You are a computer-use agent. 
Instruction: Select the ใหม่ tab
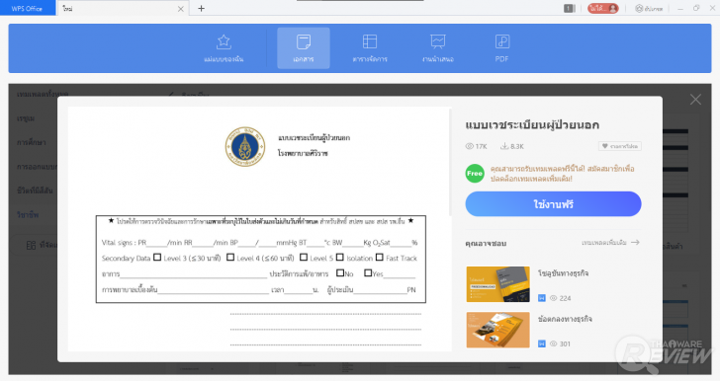point(122,8)
